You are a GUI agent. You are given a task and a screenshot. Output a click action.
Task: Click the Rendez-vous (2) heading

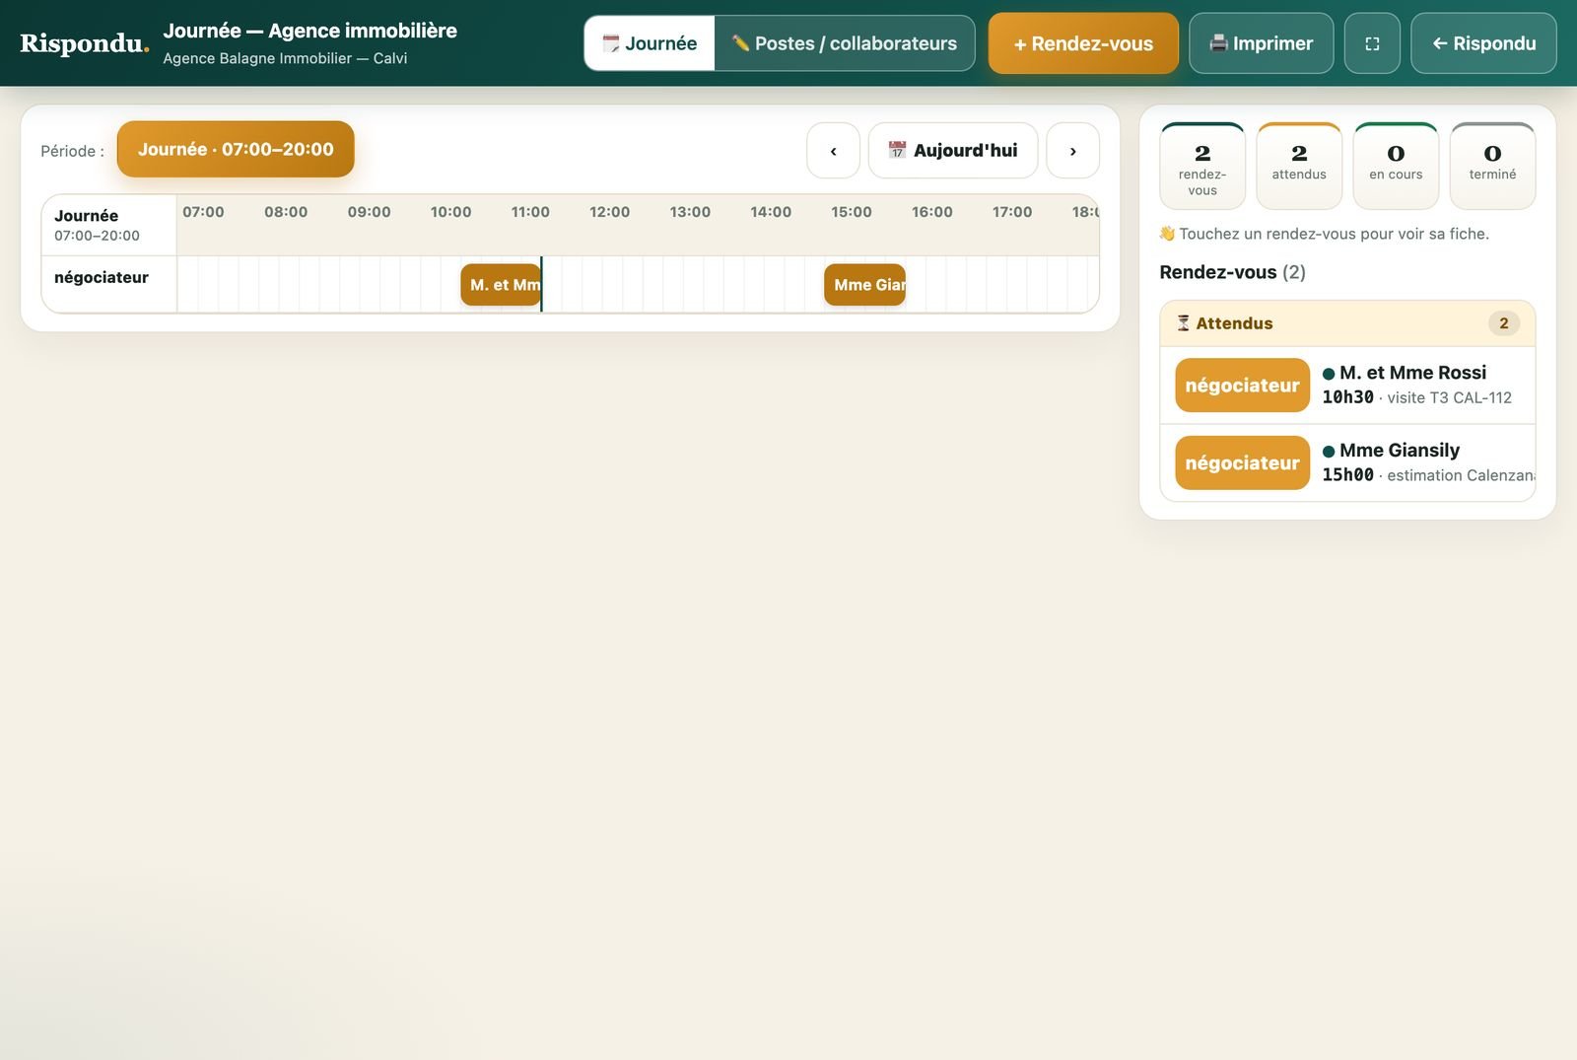1232,272
